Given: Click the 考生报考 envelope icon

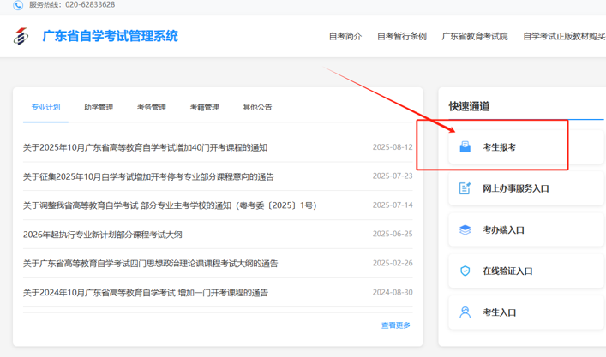Looking at the screenshot, I should pos(465,147).
